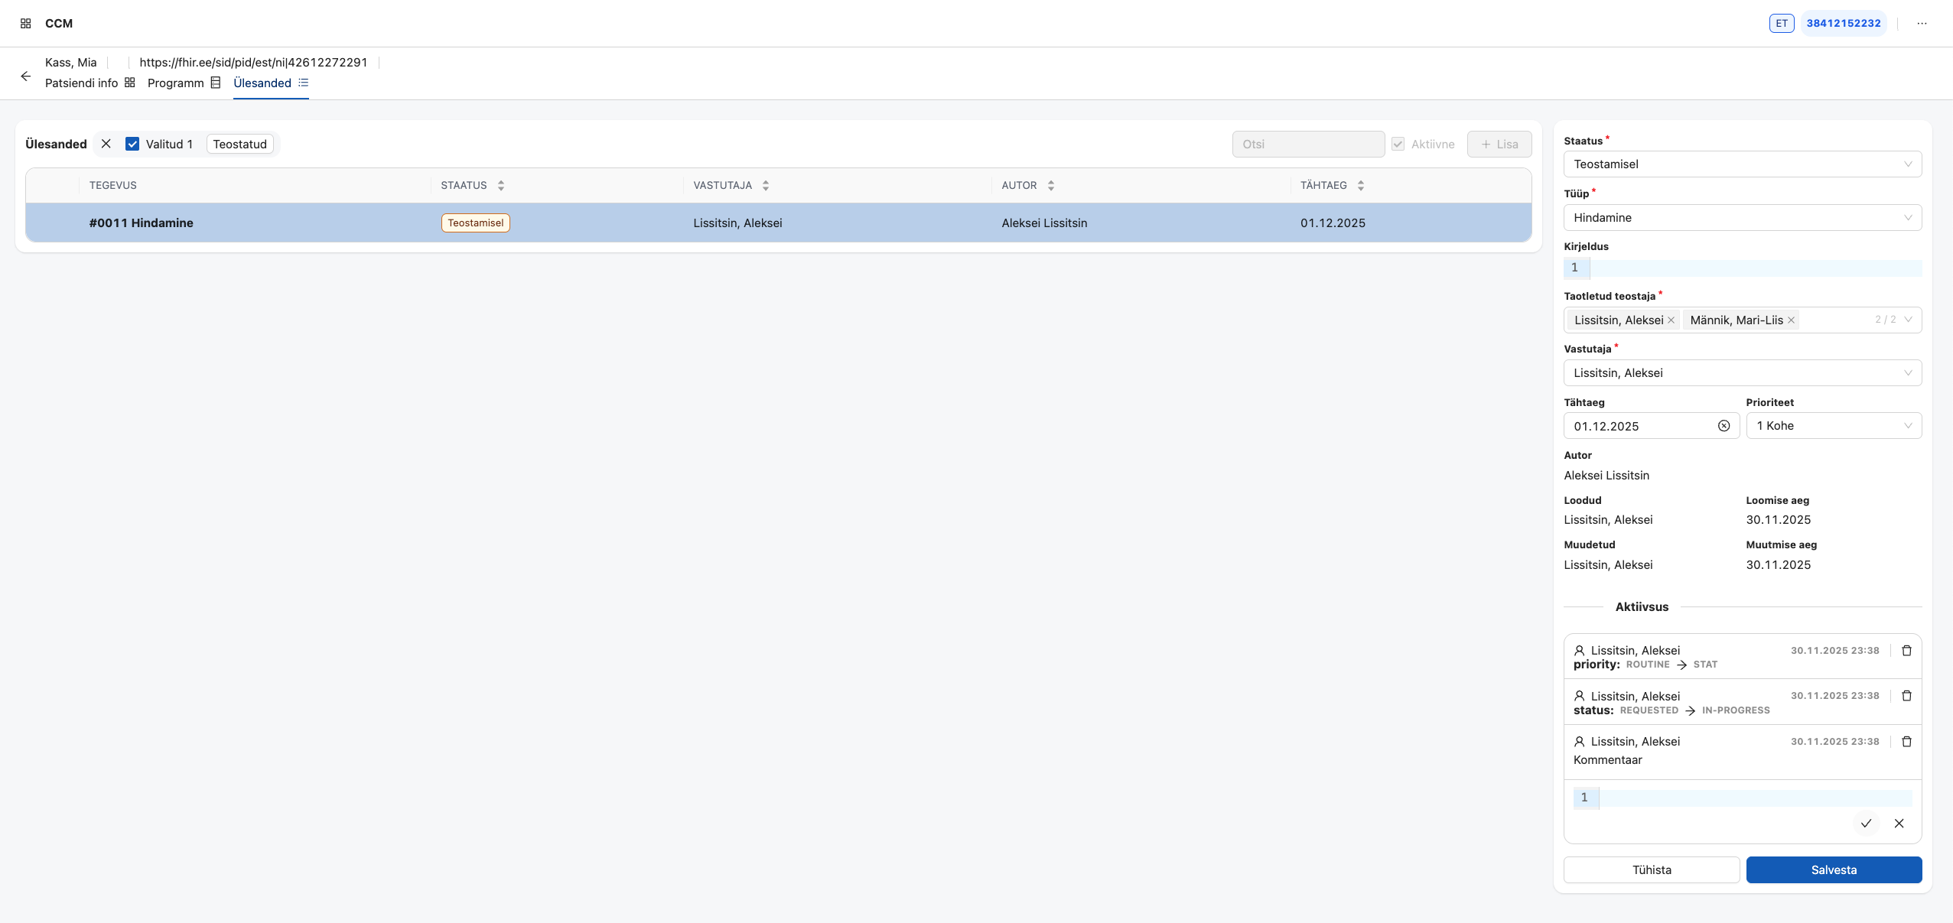Viewport: 1953px width, 923px height.
Task: Switch to the Patsiendi info tab
Action: [x=82, y=83]
